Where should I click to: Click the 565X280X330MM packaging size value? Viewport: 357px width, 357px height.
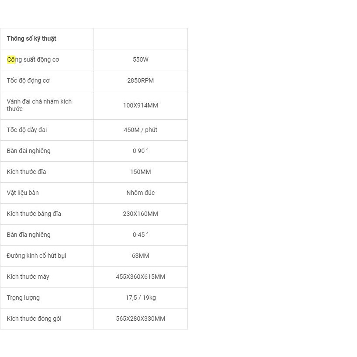(140, 319)
